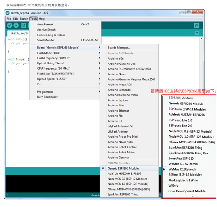
Task: Click the New sketch file icon
Action: (x=24, y=25)
